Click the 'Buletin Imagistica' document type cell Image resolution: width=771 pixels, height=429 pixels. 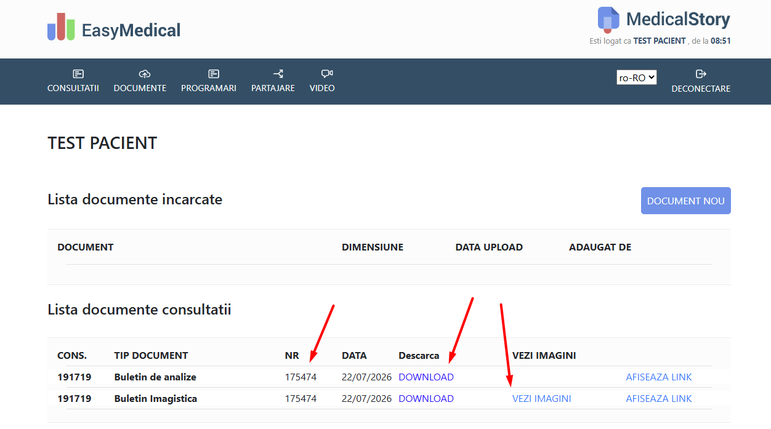(156, 399)
